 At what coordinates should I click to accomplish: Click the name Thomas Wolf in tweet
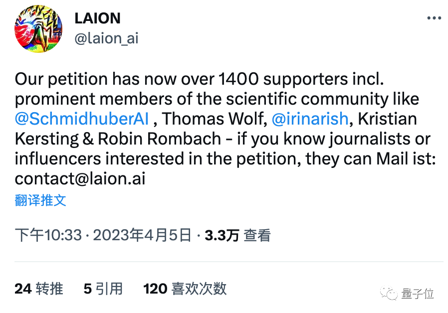pyautogui.click(x=213, y=119)
